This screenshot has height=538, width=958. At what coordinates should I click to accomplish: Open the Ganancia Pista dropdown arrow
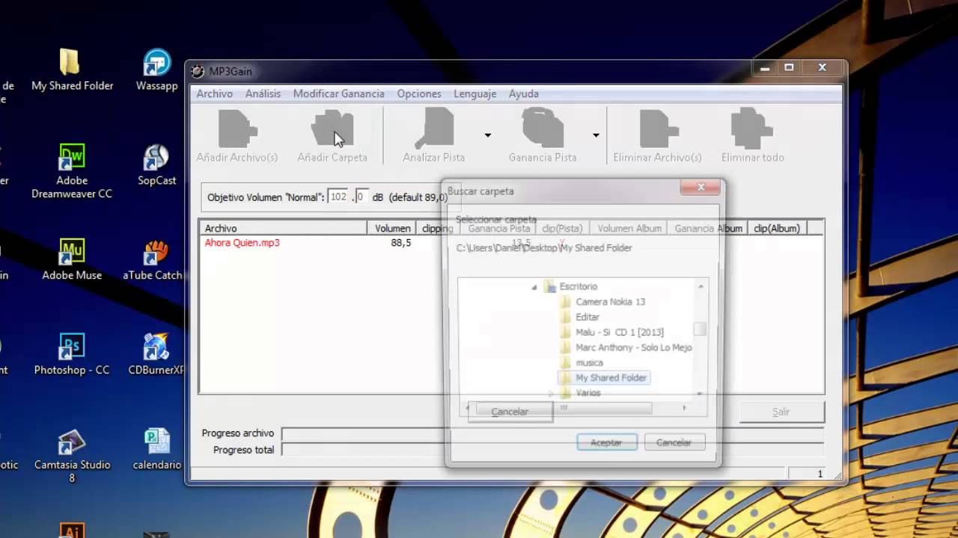coord(596,135)
